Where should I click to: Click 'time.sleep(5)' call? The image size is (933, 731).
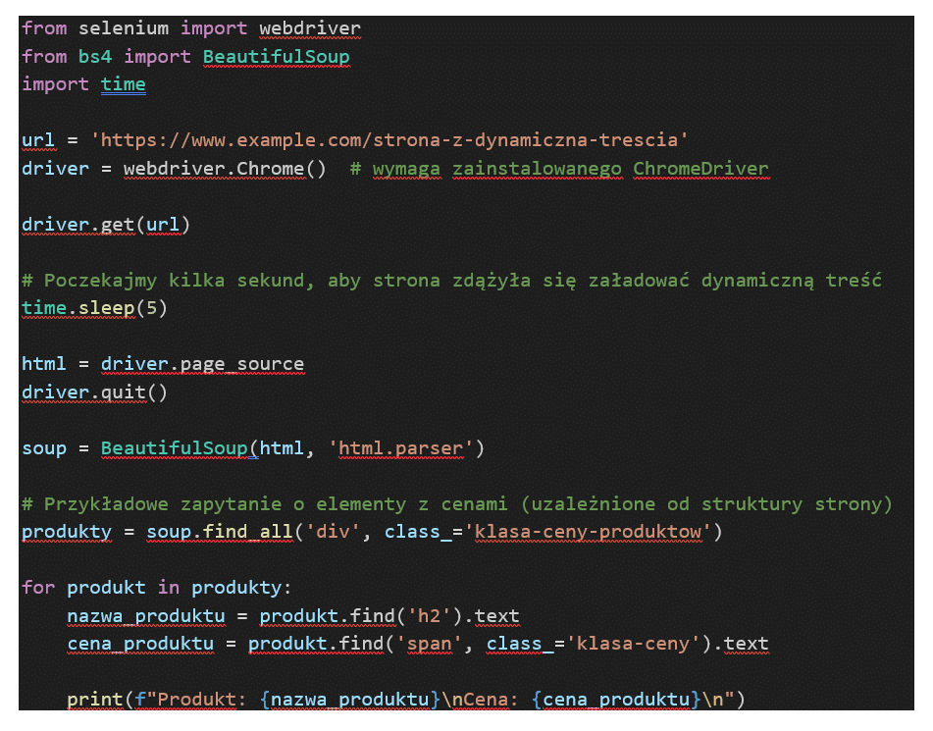(94, 308)
